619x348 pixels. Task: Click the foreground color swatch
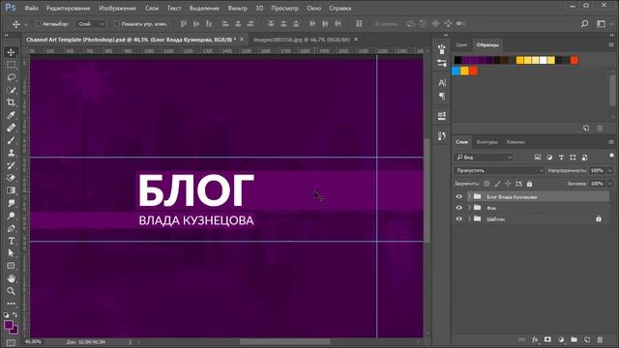point(9,325)
